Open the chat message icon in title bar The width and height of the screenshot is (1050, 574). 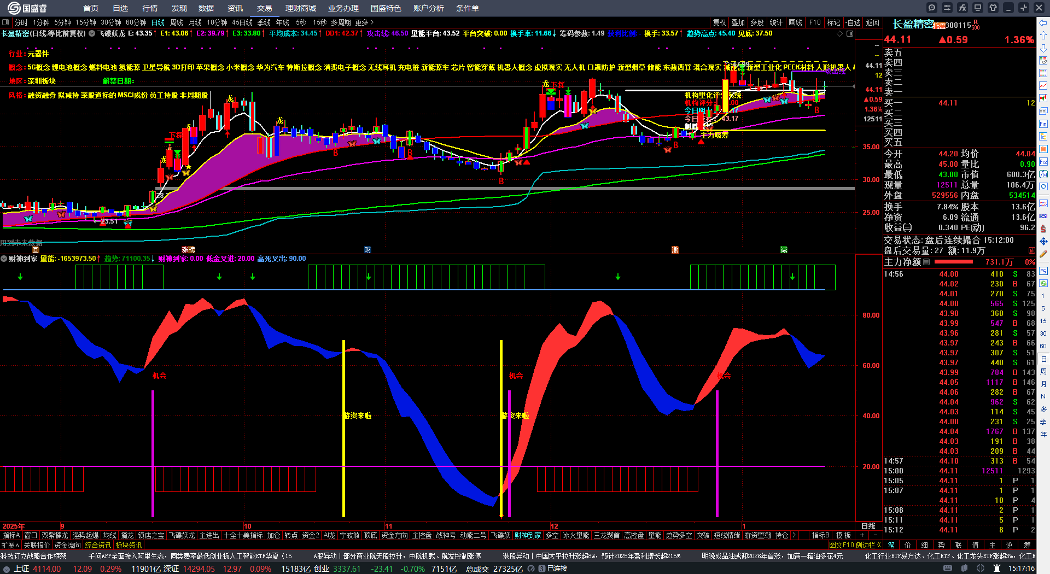point(932,8)
